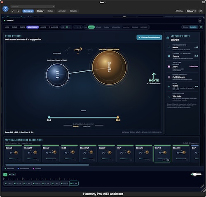Click the golden Gm7b9 suggestion sphere
Viewport: 206px width, 197px height.
click(109, 67)
